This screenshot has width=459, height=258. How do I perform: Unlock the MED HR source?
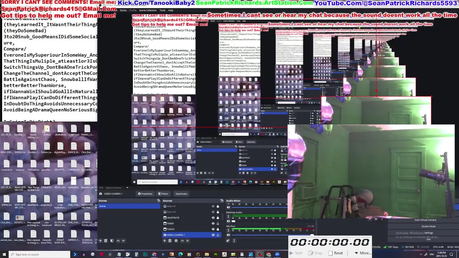pyautogui.click(x=218, y=206)
